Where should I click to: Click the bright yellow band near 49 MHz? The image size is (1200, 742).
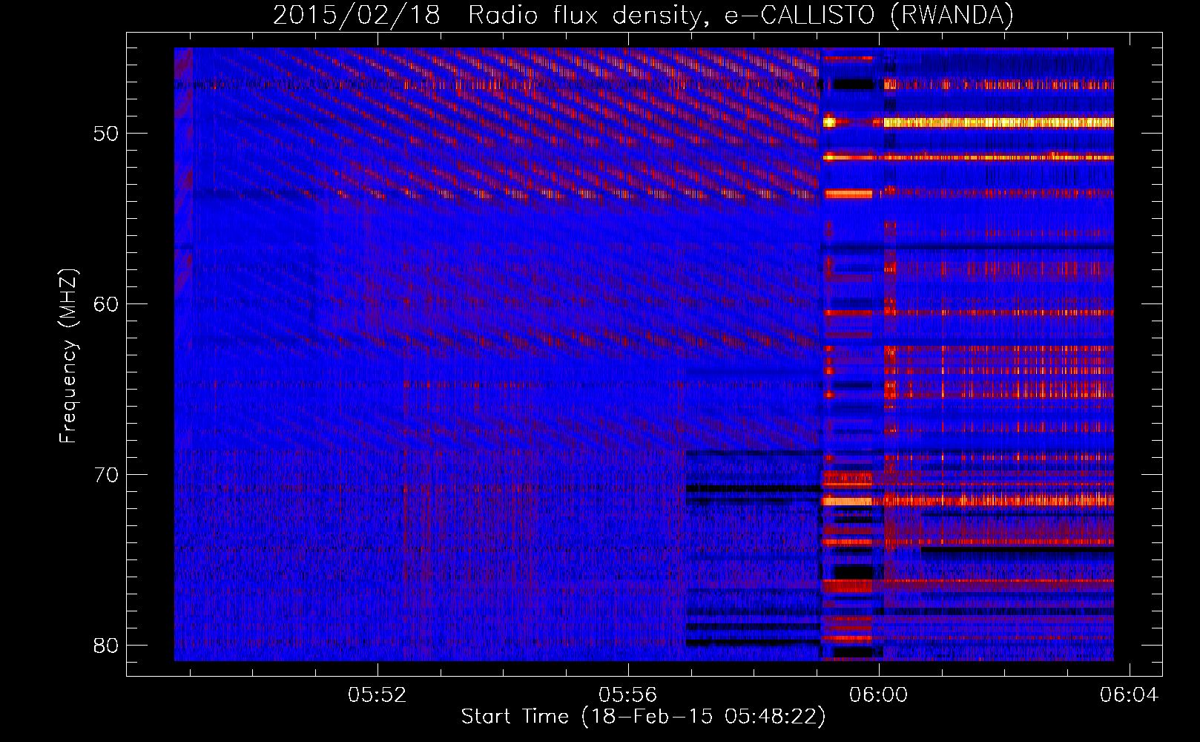998,122
